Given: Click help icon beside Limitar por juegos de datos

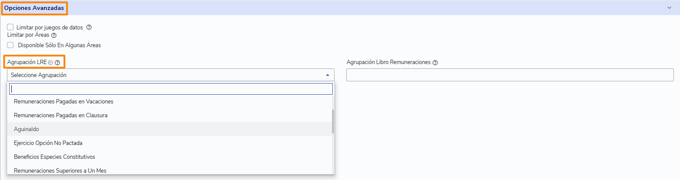Looking at the screenshot, I should (89, 27).
